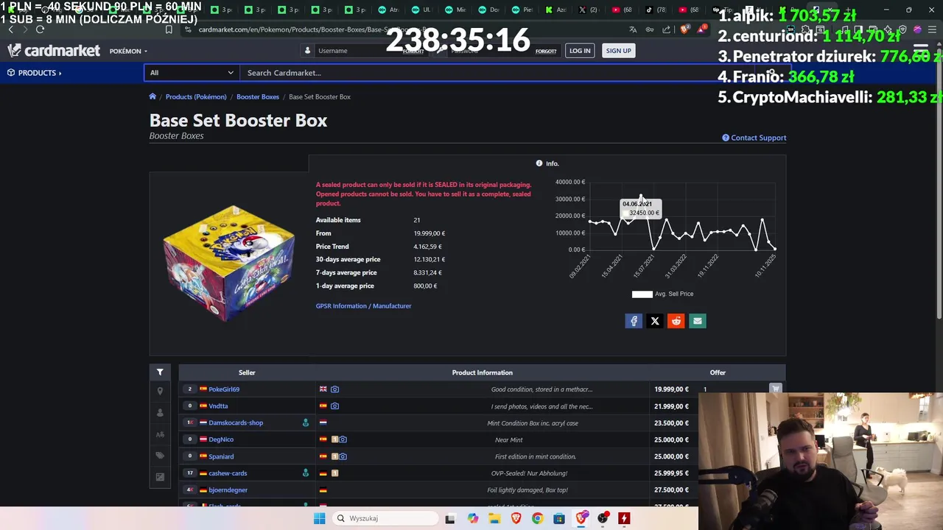The image size is (943, 530).
Task: Open Windows Start menu
Action: tap(319, 518)
